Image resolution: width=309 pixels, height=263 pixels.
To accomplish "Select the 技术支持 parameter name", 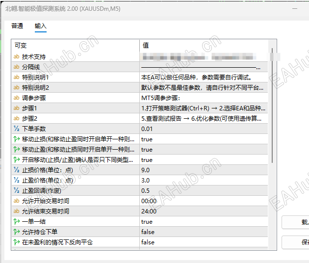I will click(x=34, y=57).
